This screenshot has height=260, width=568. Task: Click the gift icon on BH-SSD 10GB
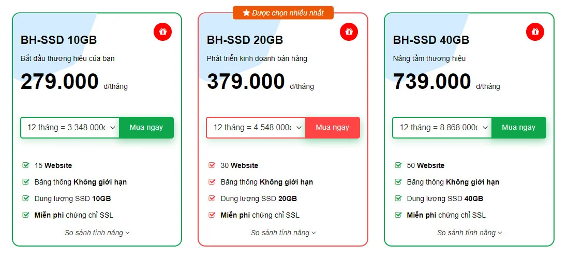coord(162,32)
